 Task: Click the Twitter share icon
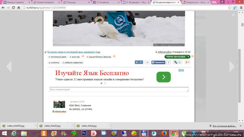click(x=180, y=62)
